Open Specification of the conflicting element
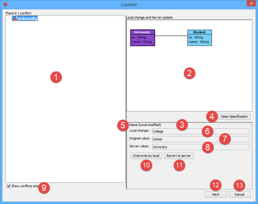Viewport: 258px width, 204px height. pos(234,116)
